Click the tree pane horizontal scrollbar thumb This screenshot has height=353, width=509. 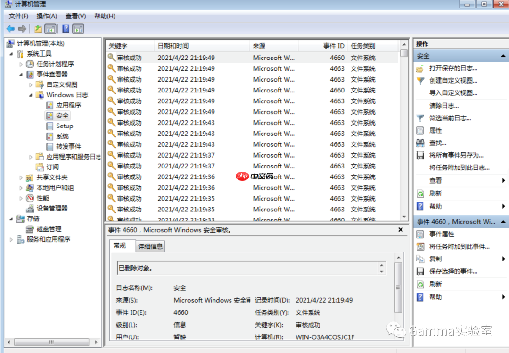click(52, 342)
